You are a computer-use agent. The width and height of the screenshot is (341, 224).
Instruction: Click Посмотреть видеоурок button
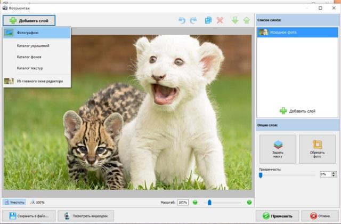(x=86, y=216)
